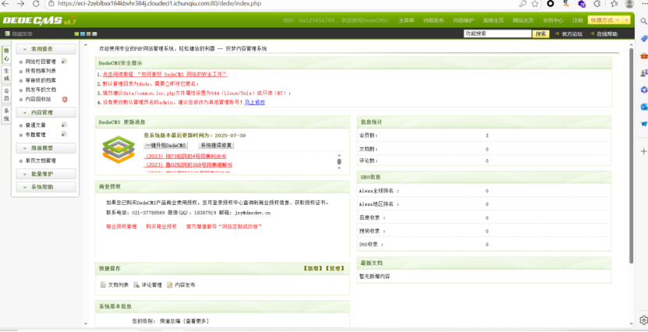This screenshot has height=332, width=648.
Task: Open 内容发布 quick action icon
Action: coord(169,285)
